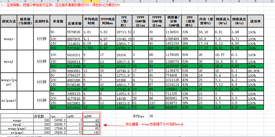Select the merged mysql test method cell

[9, 61]
